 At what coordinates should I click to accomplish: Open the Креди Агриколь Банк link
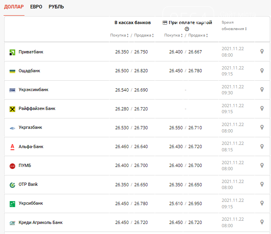(40, 222)
